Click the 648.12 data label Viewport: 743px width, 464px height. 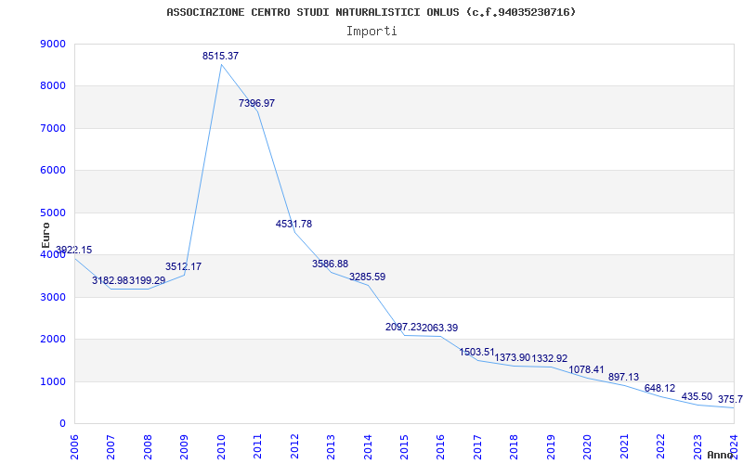point(659,388)
